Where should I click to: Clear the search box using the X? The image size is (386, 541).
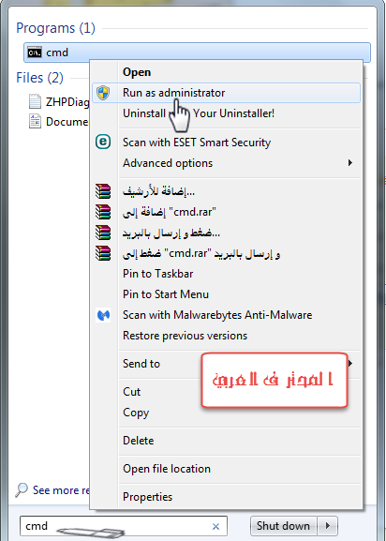pos(215,526)
